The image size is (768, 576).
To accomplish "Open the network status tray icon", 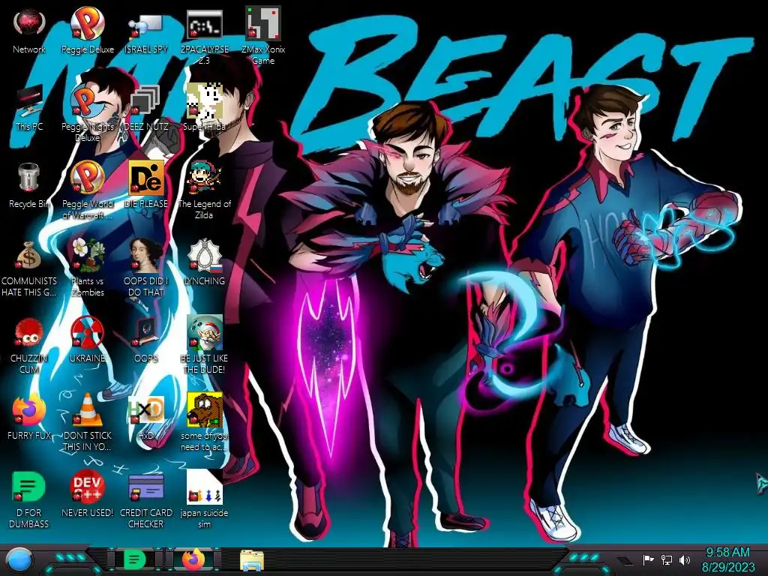I will click(667, 559).
